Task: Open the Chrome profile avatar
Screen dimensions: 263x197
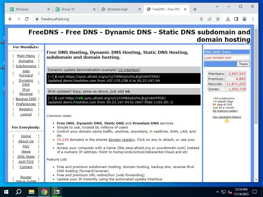Action: pyautogui.click(x=245, y=19)
